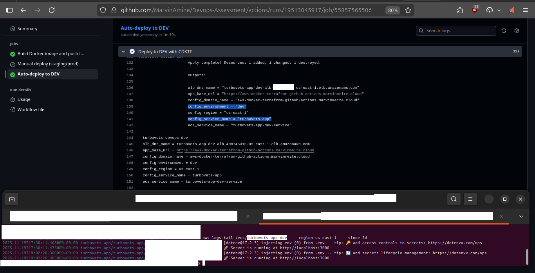Expand the terminal search options chevron
The width and height of the screenshot is (535, 273).
(x=521, y=216)
